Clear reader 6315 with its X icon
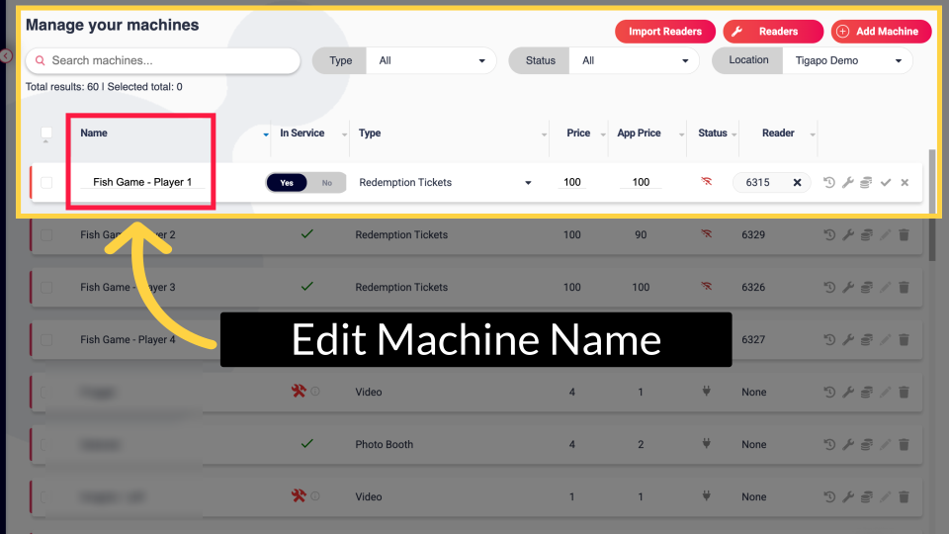 797,183
